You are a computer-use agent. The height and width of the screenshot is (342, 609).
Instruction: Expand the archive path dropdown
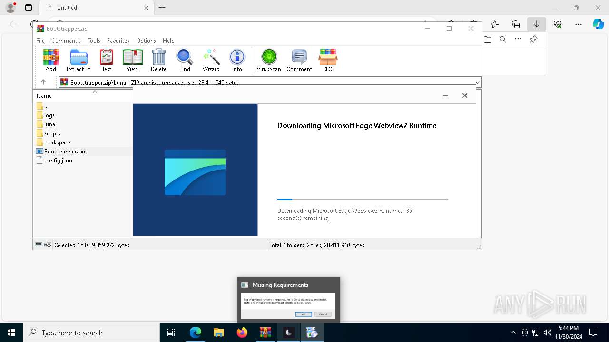tap(477, 82)
